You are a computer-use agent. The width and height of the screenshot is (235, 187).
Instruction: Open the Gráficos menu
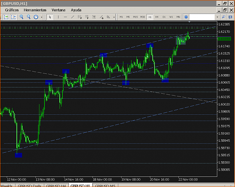tap(12, 10)
